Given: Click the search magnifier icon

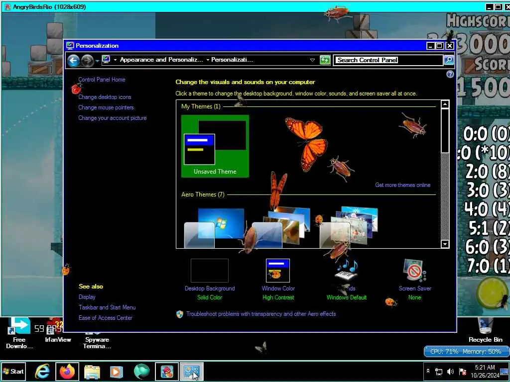Looking at the screenshot, I should pyautogui.click(x=449, y=60).
